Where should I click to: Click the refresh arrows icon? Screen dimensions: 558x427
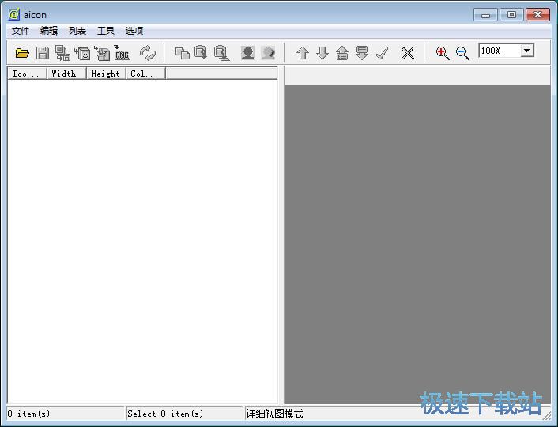pos(147,53)
